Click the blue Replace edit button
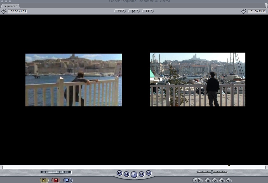Screen dimensions: 268x183 click(x=67, y=180)
